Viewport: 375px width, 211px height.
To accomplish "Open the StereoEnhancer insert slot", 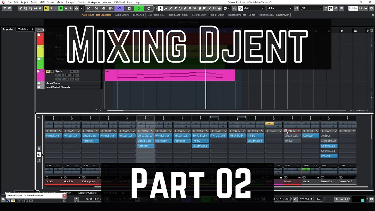I will click(x=329, y=141).
